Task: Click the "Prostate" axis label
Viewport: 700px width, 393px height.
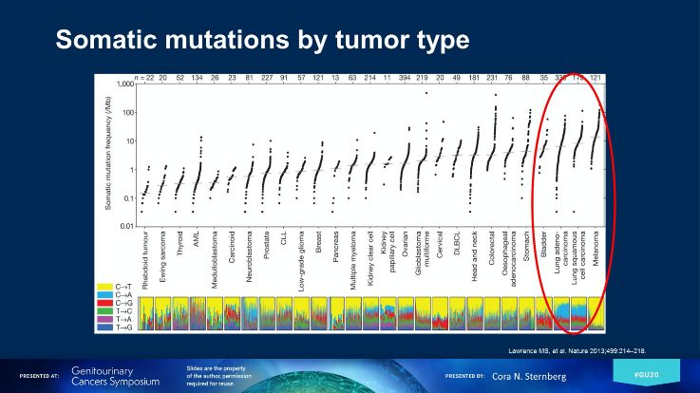Action: point(267,245)
